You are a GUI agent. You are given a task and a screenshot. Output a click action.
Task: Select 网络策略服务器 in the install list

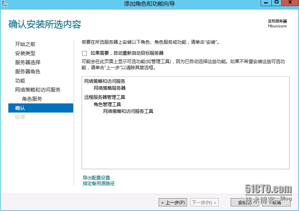[110, 88]
